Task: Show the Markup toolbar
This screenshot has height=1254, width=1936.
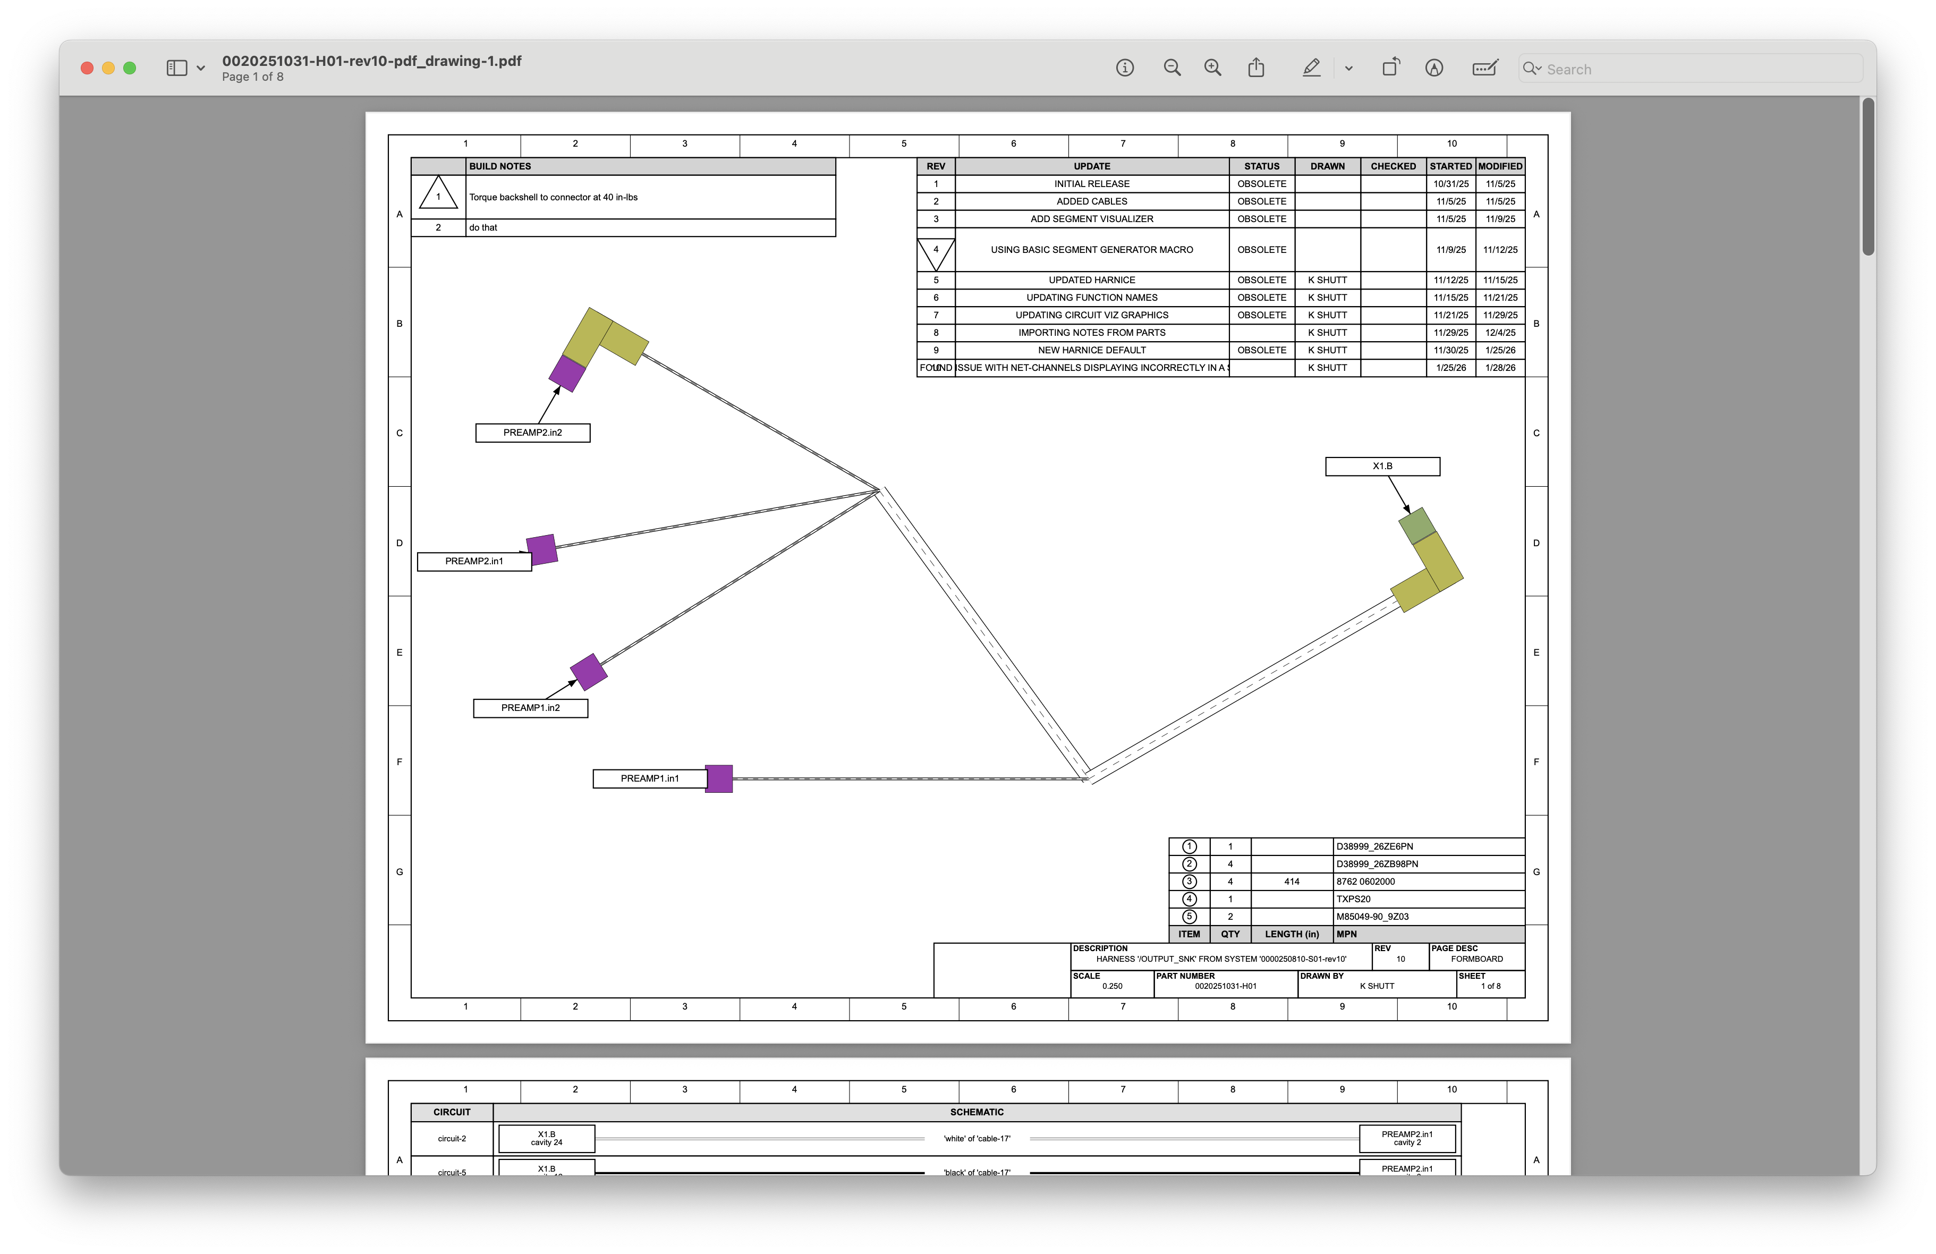Action: click(1434, 69)
